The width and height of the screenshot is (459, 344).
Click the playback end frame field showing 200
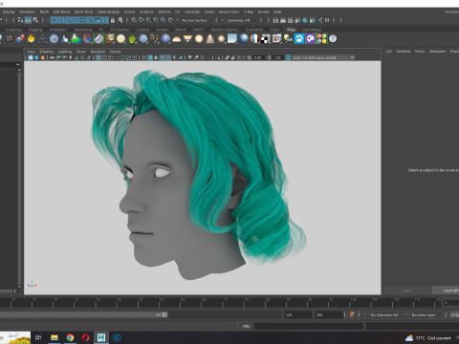click(329, 314)
